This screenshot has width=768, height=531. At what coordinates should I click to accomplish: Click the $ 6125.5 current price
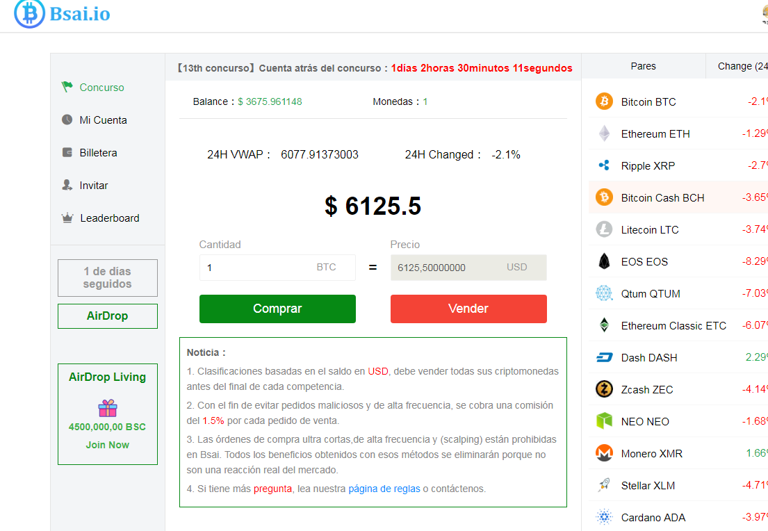coord(373,206)
